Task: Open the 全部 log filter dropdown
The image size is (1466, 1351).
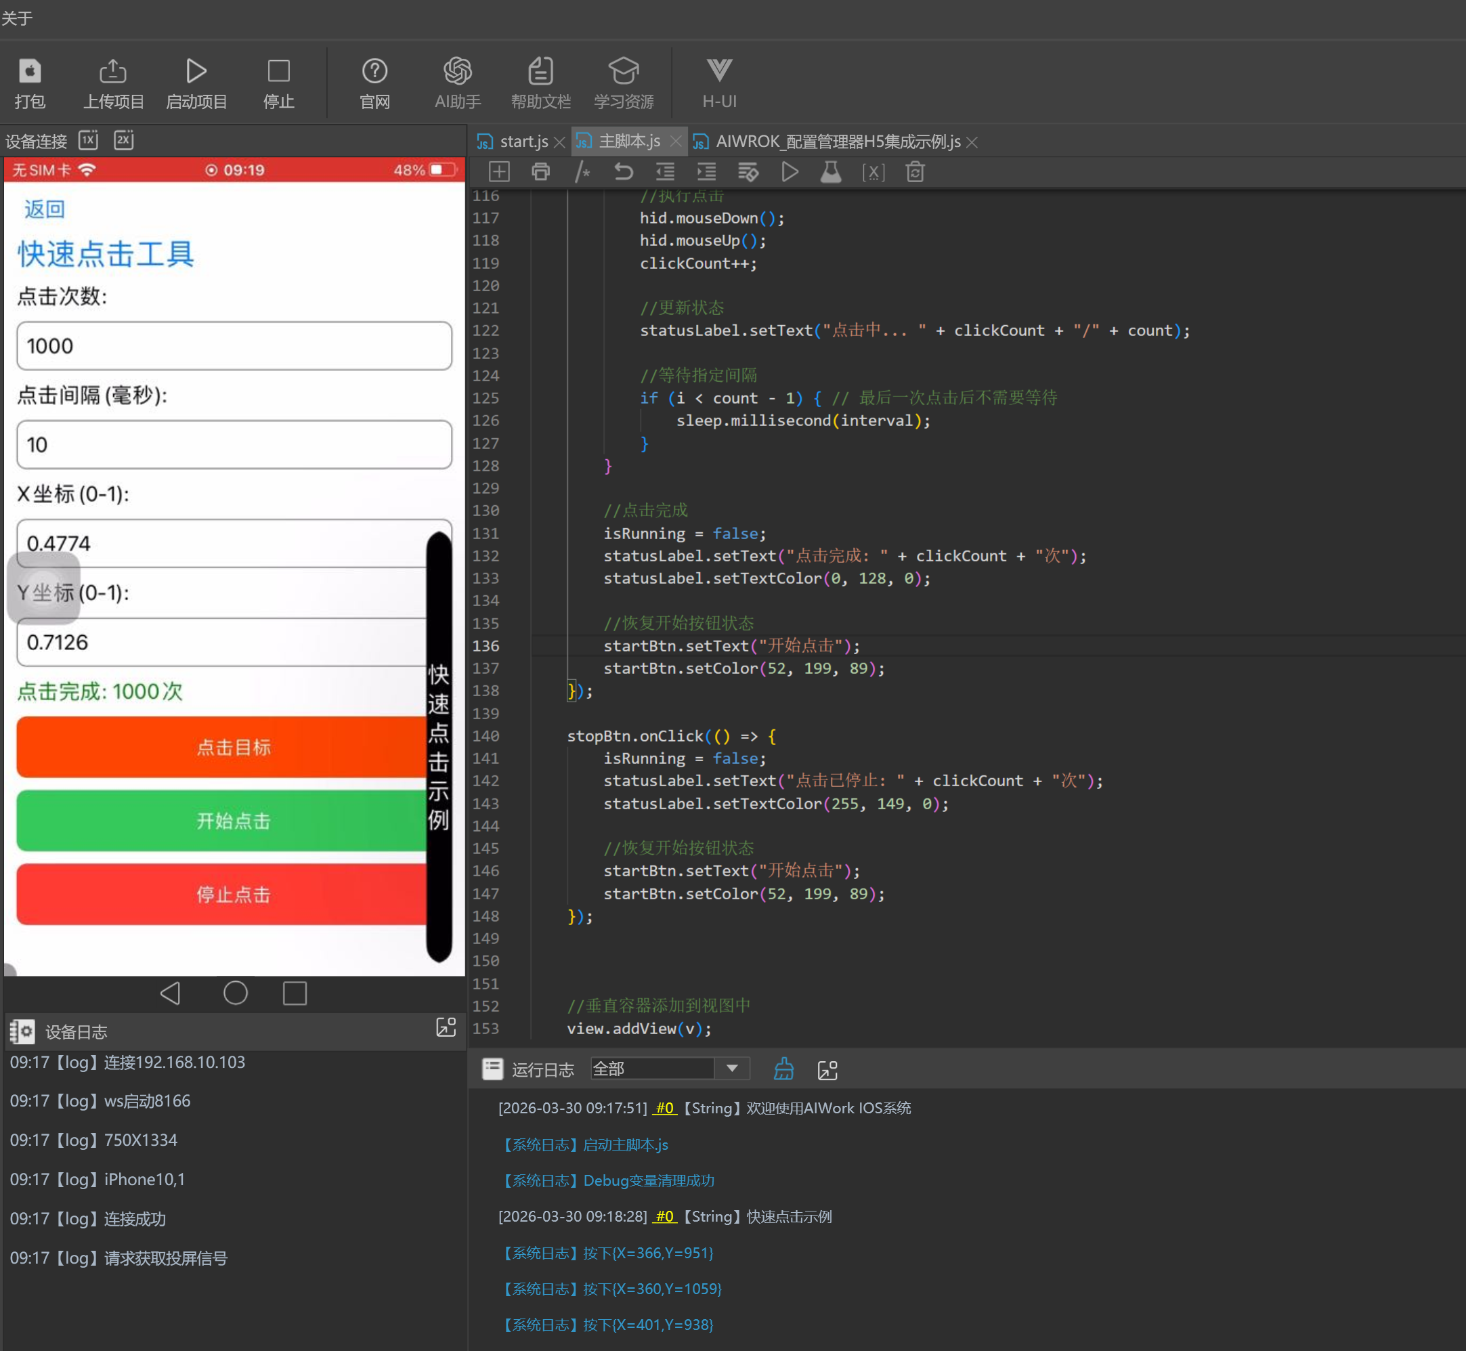Action: 731,1069
